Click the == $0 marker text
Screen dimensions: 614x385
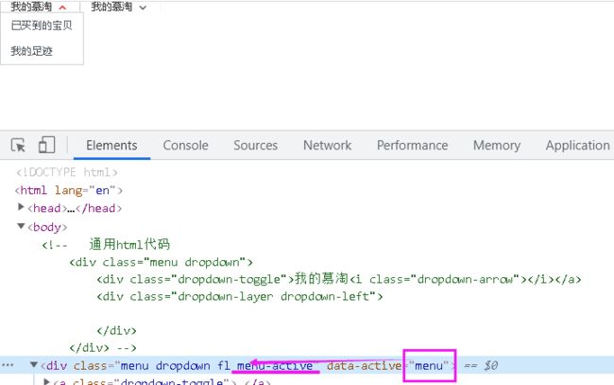[481, 366]
